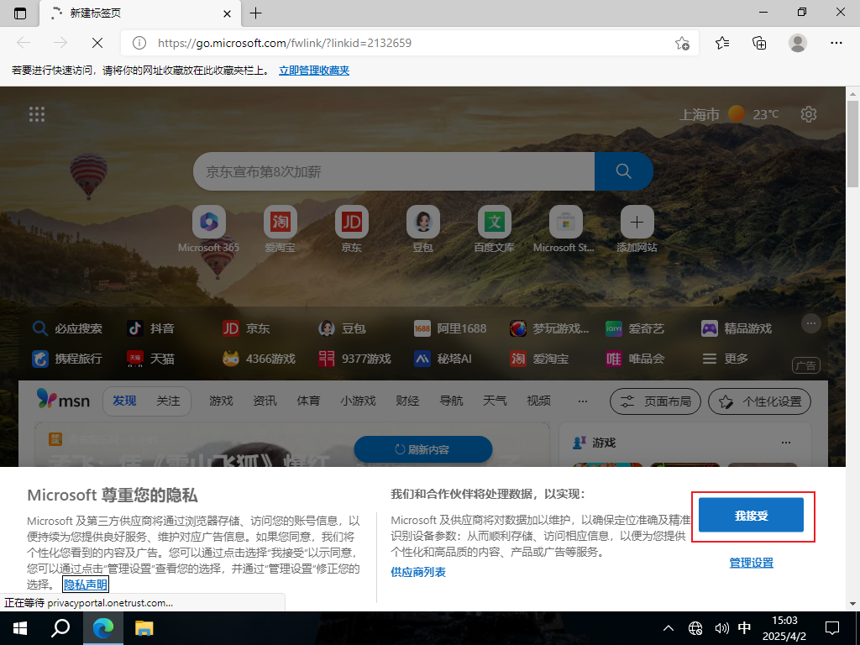Open 唯品会 shortcut
The width and height of the screenshot is (860, 645).
tap(635, 359)
